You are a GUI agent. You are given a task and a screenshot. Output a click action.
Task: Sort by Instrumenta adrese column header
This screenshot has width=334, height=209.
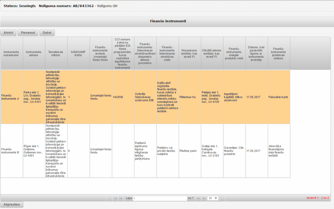34,54
